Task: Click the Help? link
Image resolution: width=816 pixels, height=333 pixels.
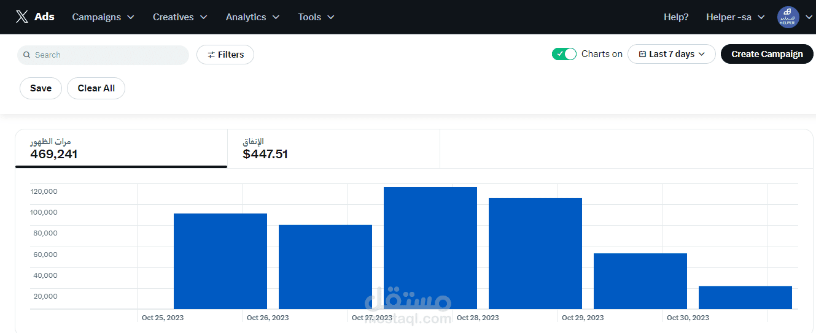Action: coord(676,17)
